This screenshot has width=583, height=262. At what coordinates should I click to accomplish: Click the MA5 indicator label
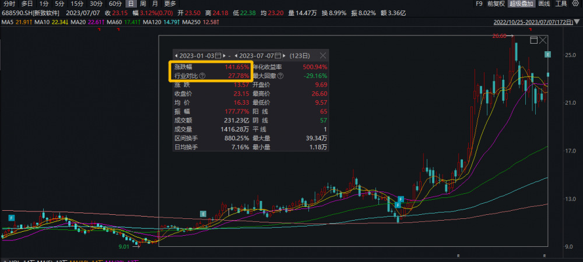click(x=8, y=22)
